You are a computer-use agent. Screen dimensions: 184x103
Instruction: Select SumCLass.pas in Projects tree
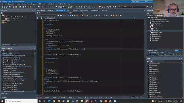click(x=155, y=38)
